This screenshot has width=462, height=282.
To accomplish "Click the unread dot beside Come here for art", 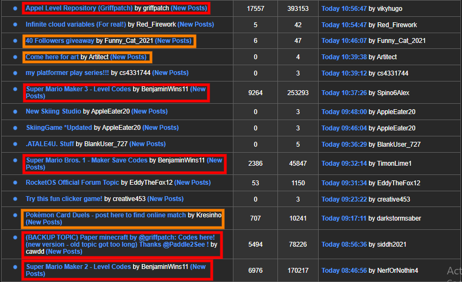I will pyautogui.click(x=15, y=57).
